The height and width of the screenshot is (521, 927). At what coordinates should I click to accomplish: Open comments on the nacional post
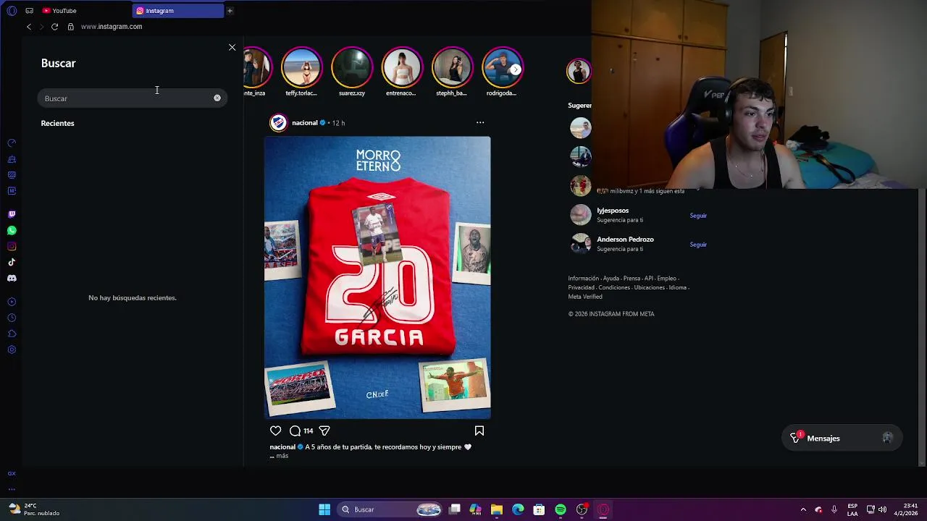(295, 431)
